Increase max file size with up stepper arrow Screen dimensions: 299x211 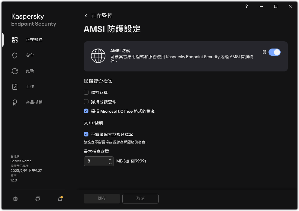[x=111, y=159]
